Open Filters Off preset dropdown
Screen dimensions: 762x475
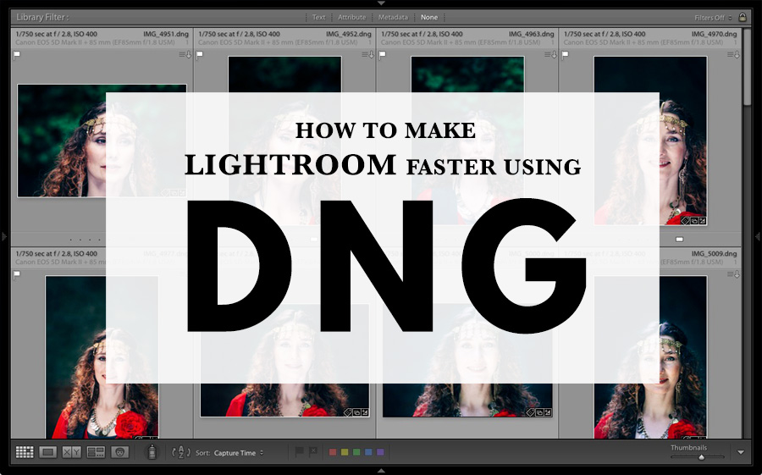pos(713,18)
